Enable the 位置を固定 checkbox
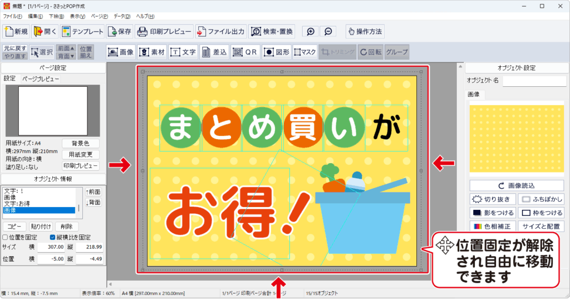Viewport: 570px width, 299px height. (6, 237)
